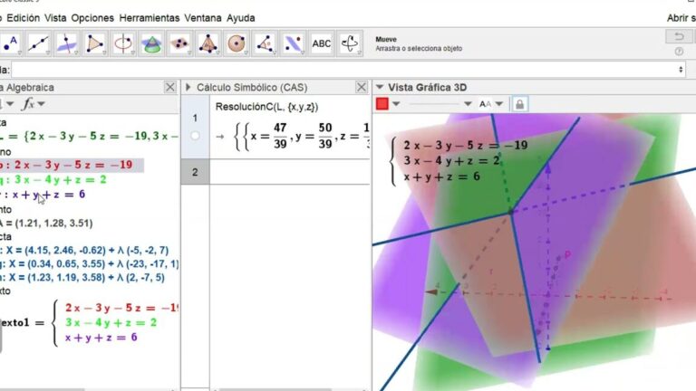Viewport: 696px width, 391px height.
Task: Click the equation system text in 3D view
Action: tap(459, 161)
